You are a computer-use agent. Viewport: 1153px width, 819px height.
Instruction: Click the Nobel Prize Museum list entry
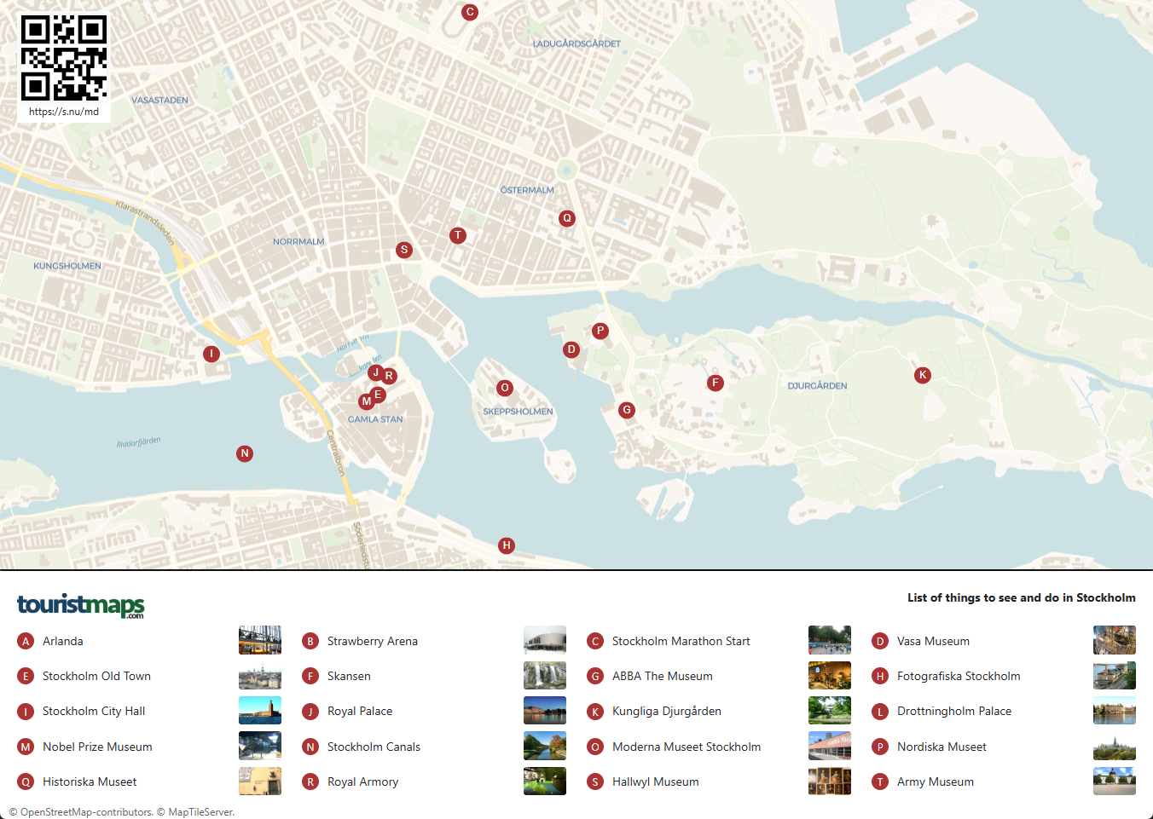pyautogui.click(x=97, y=747)
